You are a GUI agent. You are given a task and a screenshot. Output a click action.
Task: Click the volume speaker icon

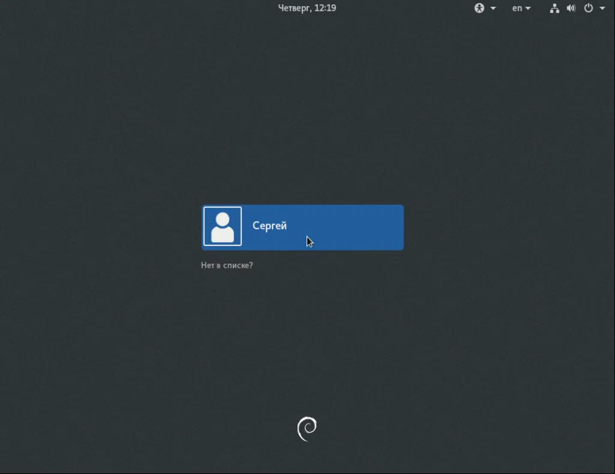[571, 8]
